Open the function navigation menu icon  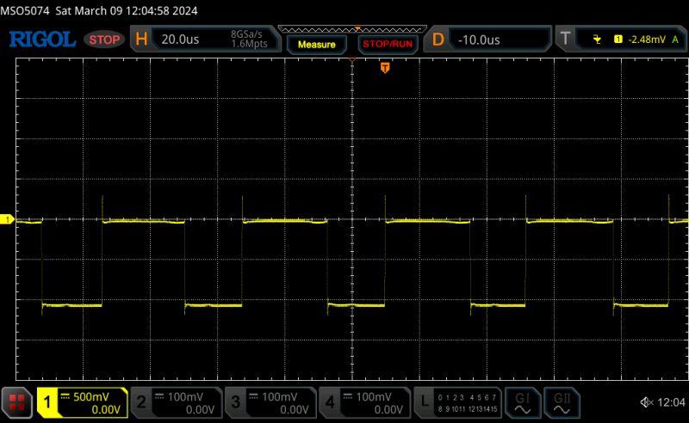(x=16, y=402)
